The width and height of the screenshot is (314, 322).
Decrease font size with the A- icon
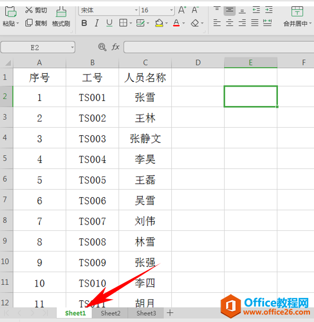(195, 10)
